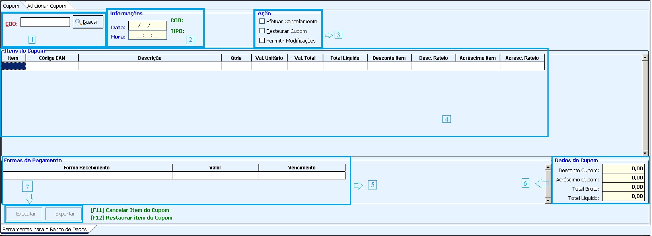This screenshot has height=236, width=652.
Task: Click the Hora time field
Action: pos(147,36)
